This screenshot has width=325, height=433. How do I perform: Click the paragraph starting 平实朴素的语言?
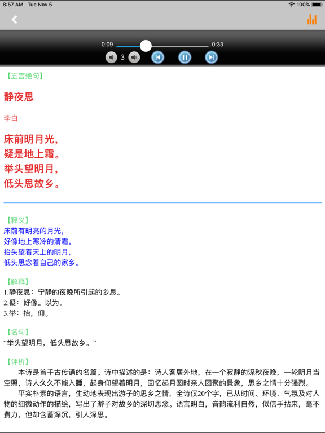[162, 404]
